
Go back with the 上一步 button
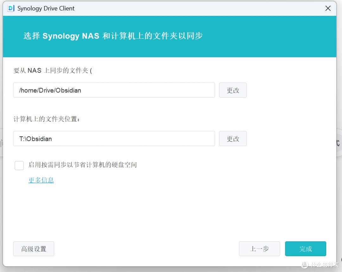tap(259, 249)
